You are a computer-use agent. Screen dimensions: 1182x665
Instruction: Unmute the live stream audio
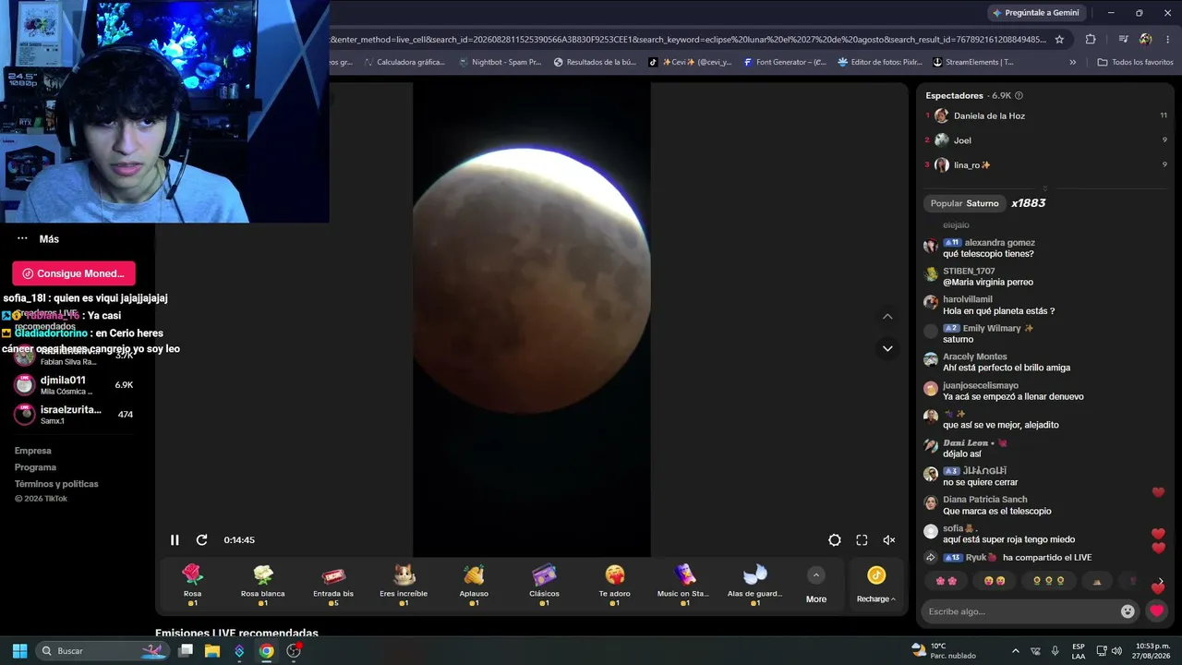(x=889, y=540)
